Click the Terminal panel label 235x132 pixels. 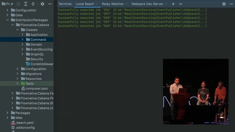(65, 4)
